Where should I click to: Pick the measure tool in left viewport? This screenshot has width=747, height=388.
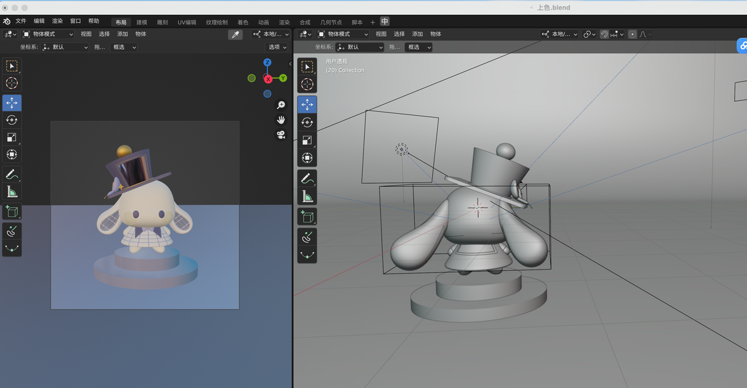[x=12, y=192]
